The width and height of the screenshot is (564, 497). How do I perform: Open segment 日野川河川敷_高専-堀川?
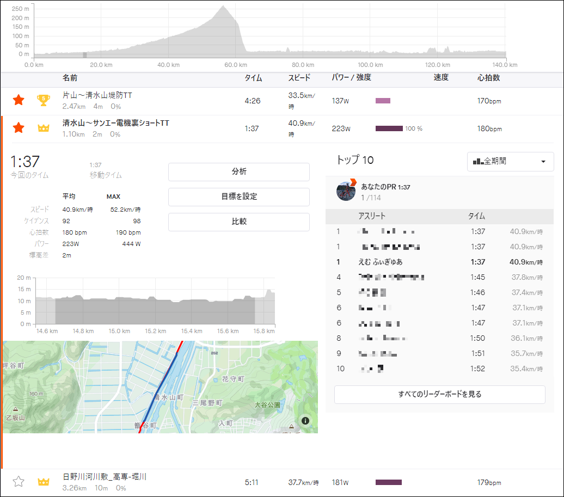(x=105, y=477)
